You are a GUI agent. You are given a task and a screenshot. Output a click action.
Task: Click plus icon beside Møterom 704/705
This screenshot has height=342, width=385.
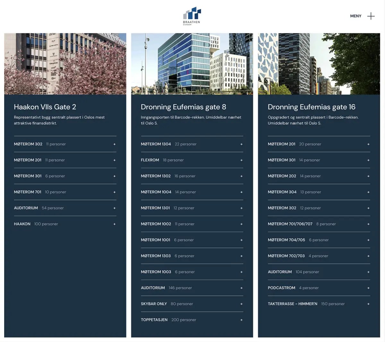[368, 240]
